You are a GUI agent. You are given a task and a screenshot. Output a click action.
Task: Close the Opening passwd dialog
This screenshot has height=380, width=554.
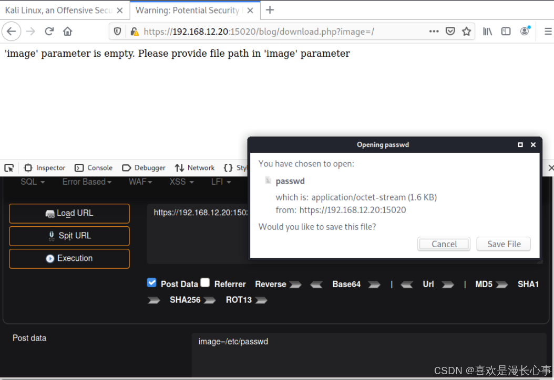pyautogui.click(x=533, y=145)
